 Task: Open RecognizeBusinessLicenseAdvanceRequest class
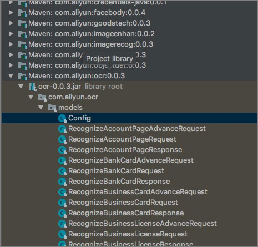coord(143,224)
